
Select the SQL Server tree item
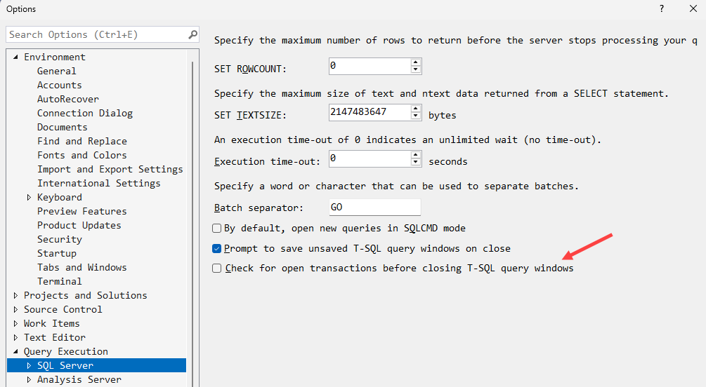(x=65, y=366)
